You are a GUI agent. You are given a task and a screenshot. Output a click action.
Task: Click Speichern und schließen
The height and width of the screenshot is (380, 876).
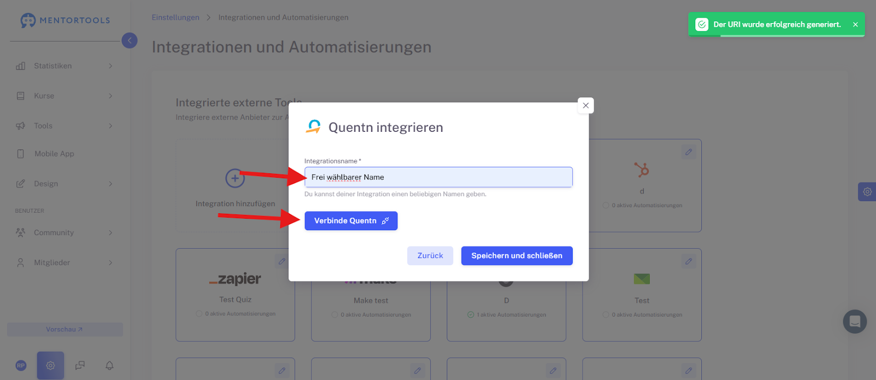tap(517, 256)
